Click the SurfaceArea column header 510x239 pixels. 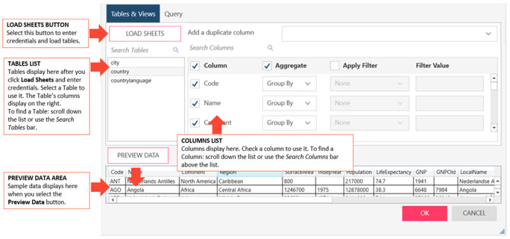[299, 172]
